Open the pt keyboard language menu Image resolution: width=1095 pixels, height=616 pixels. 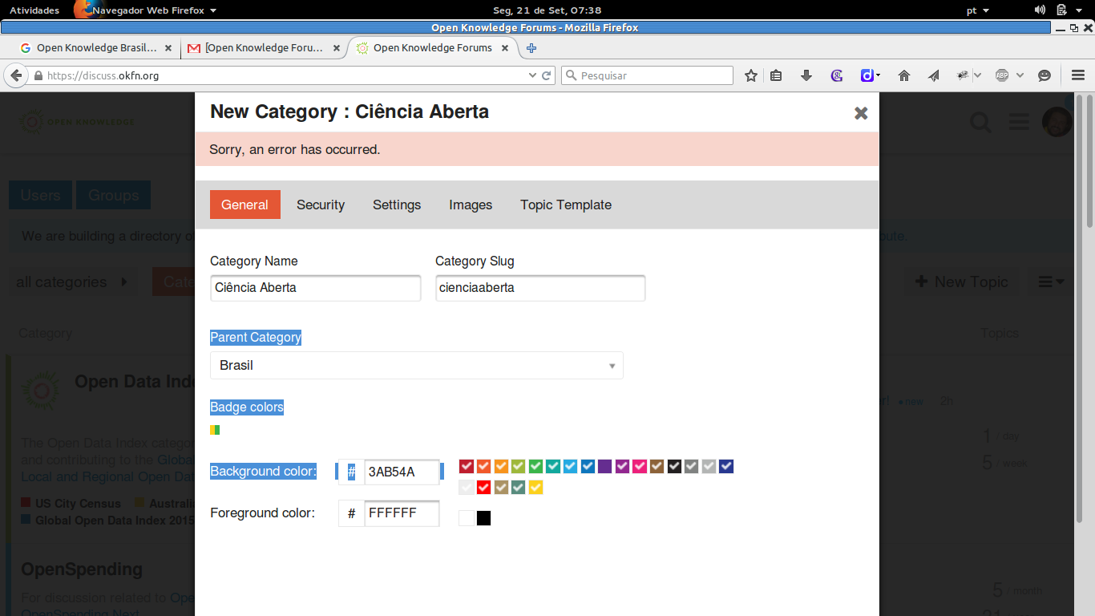[977, 10]
